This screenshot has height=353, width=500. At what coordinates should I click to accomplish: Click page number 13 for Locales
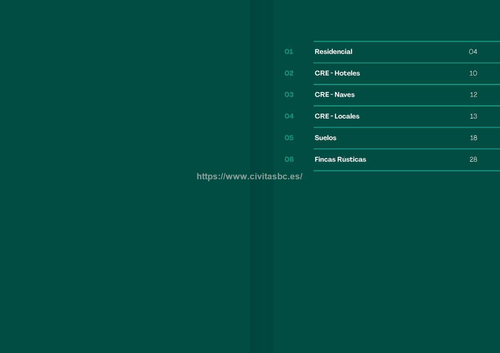(473, 116)
